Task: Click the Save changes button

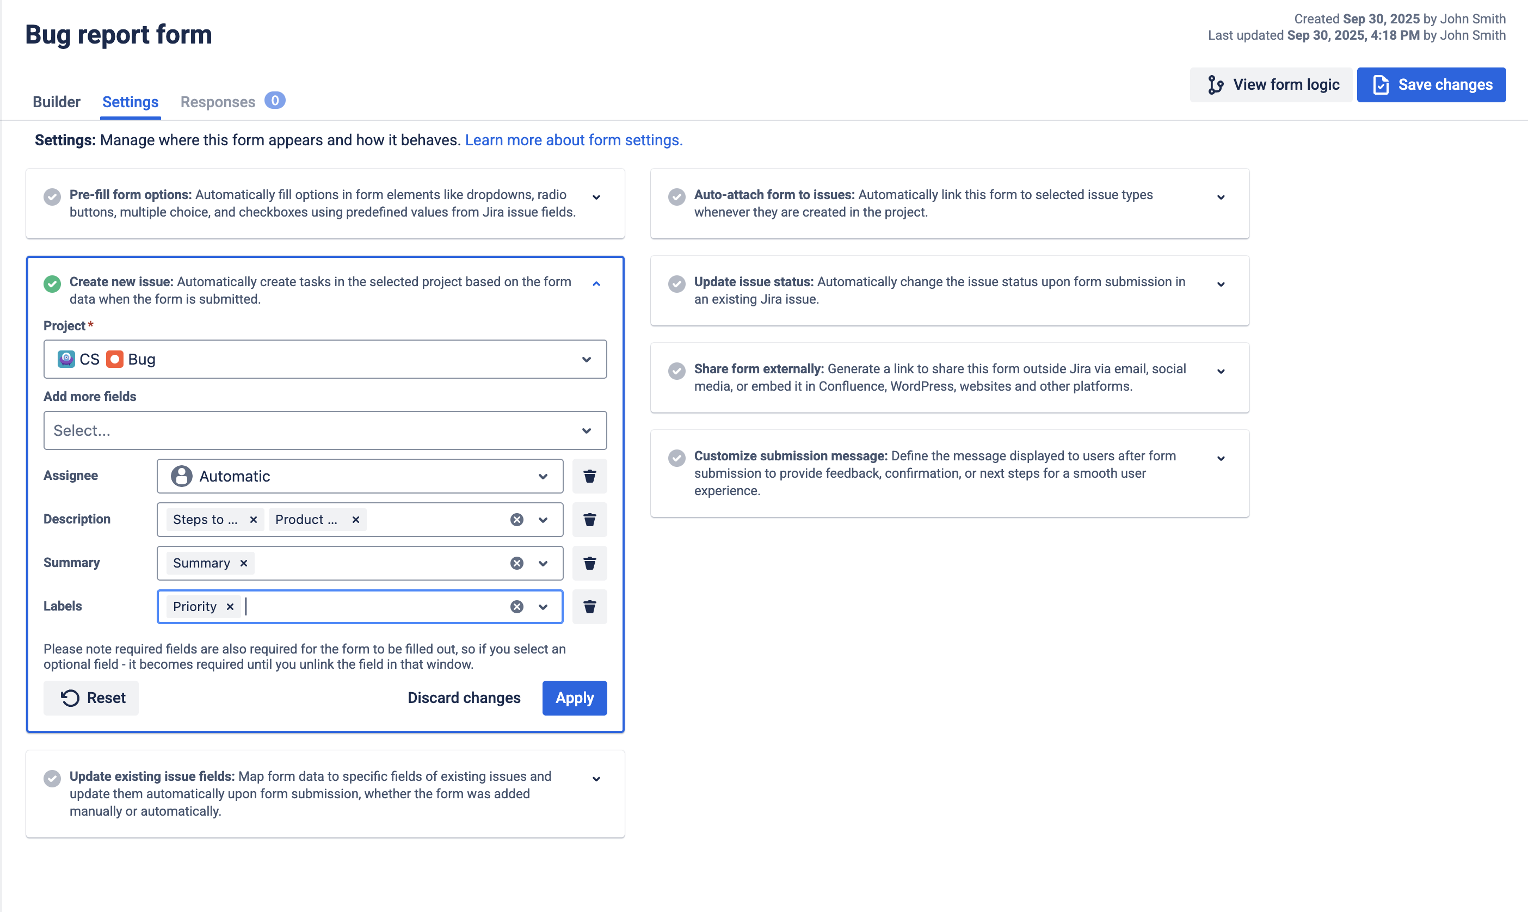Action: pos(1431,85)
